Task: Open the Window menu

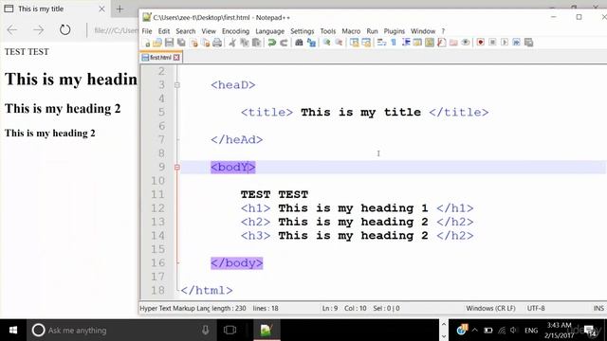Action: tap(423, 31)
